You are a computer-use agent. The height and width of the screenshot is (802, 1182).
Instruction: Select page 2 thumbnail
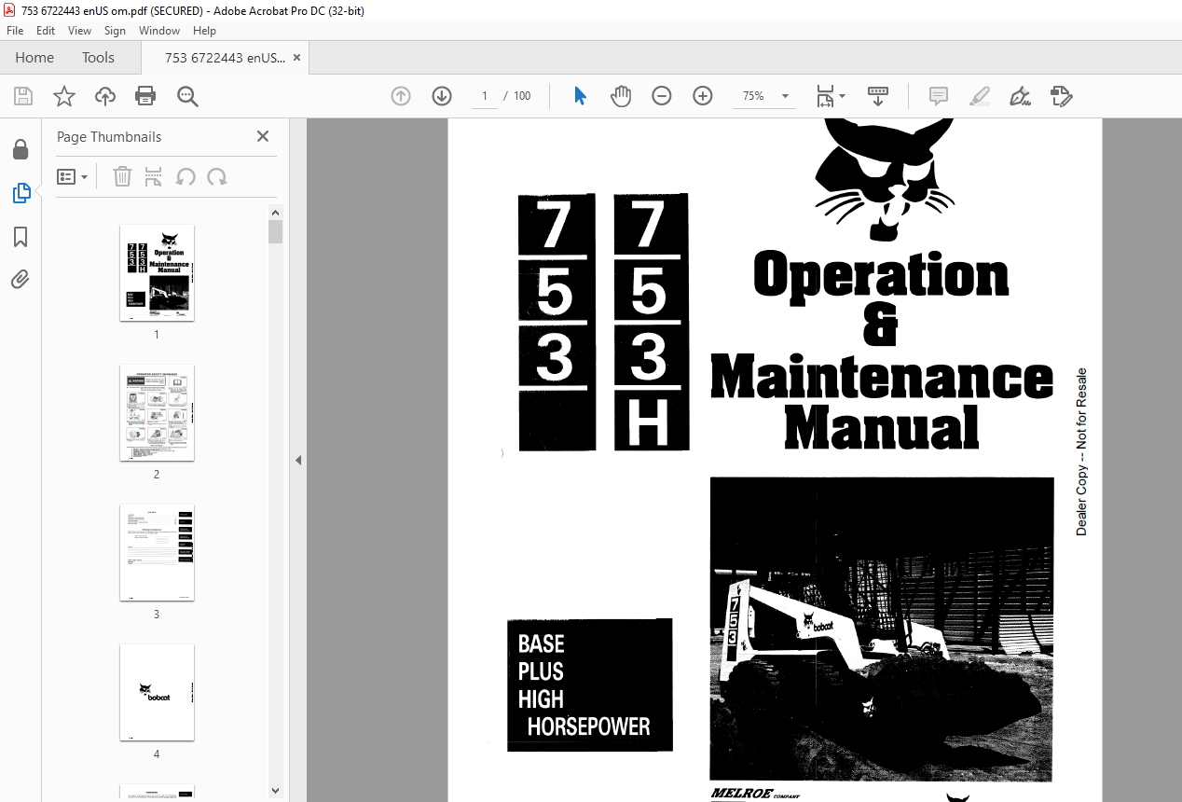pyautogui.click(x=157, y=412)
